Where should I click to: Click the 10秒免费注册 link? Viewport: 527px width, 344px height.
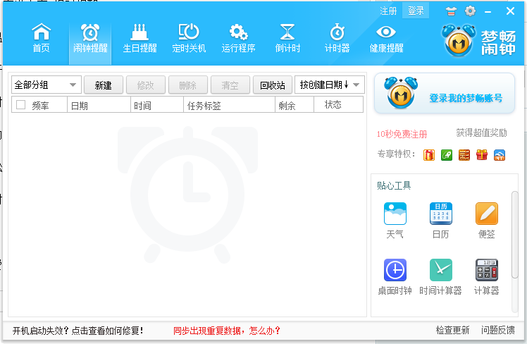(402, 134)
